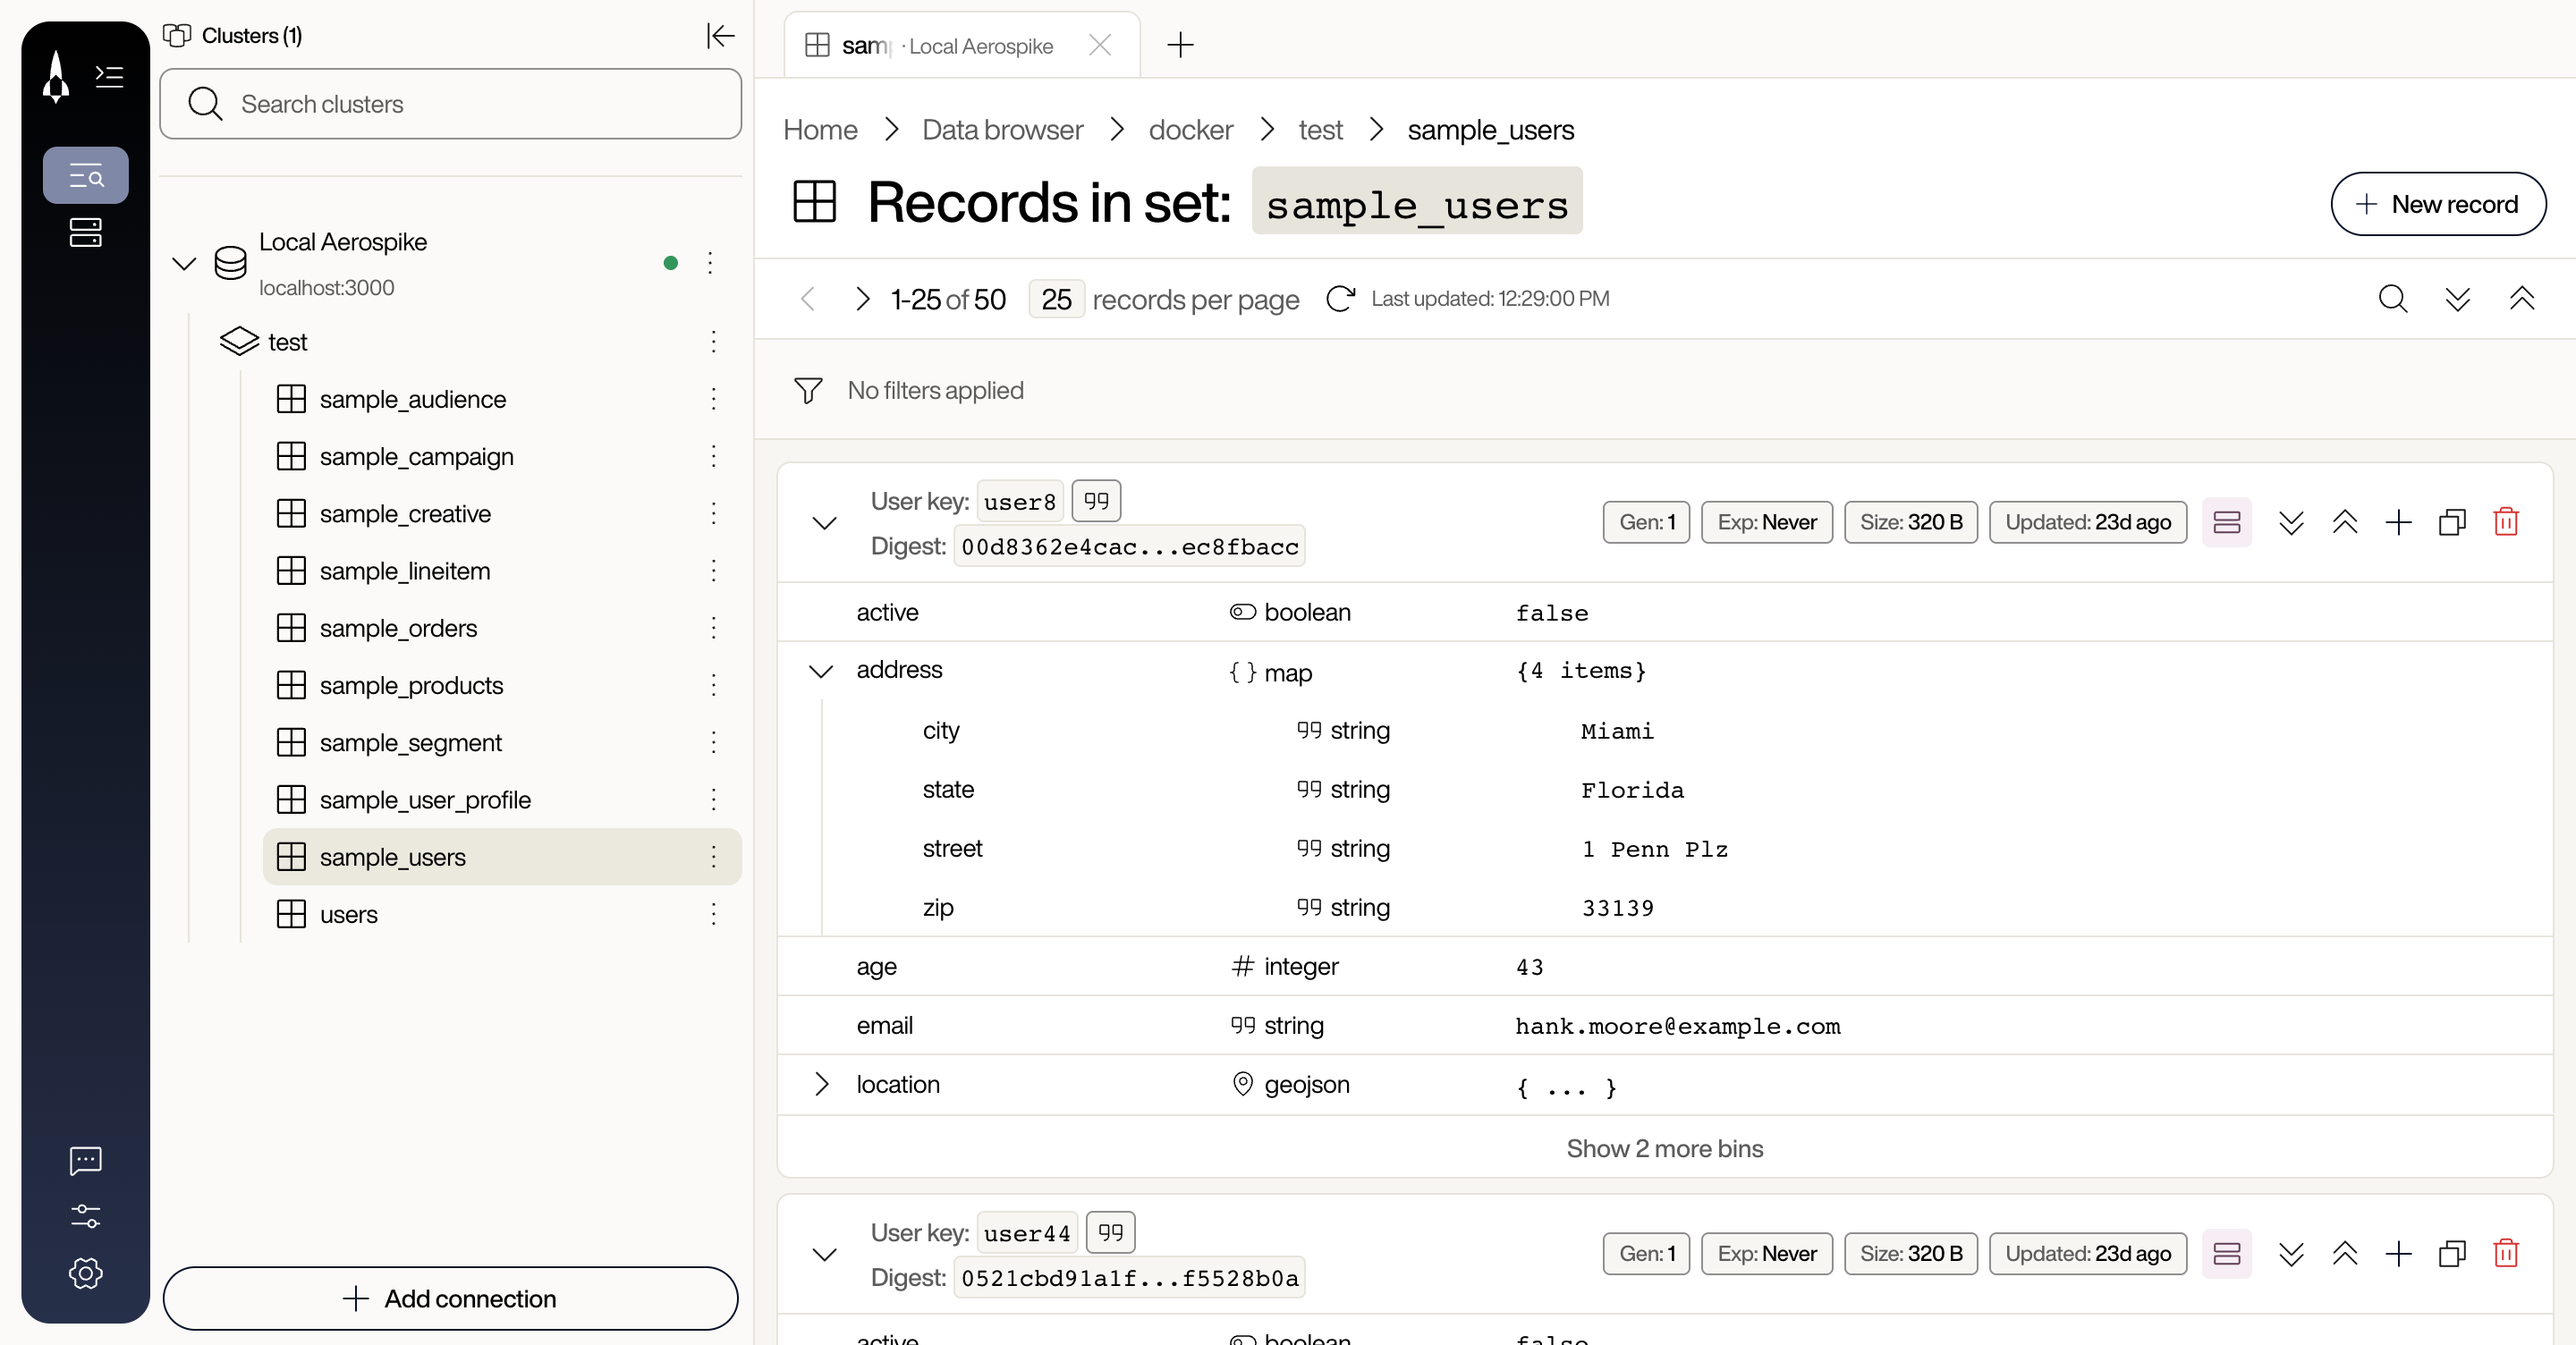Expand the navigation menu icon beside logo

(109, 76)
